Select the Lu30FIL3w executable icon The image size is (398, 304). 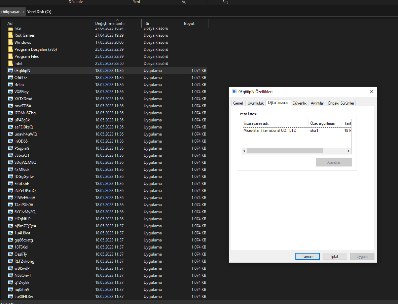(10, 296)
